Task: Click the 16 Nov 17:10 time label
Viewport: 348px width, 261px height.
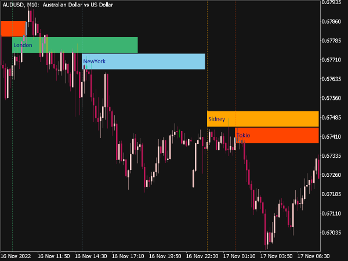Action: coord(128,256)
